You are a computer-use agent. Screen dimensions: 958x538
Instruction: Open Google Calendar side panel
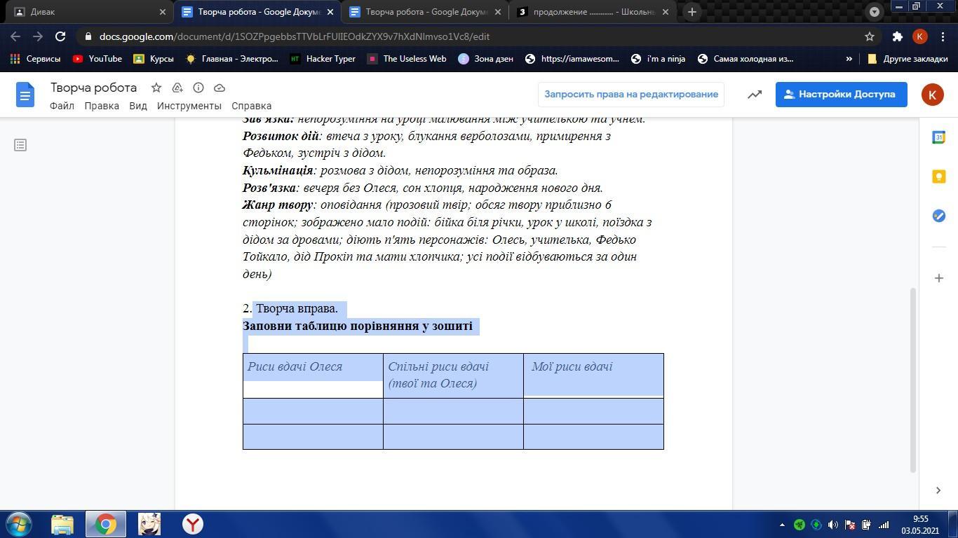pyautogui.click(x=939, y=137)
